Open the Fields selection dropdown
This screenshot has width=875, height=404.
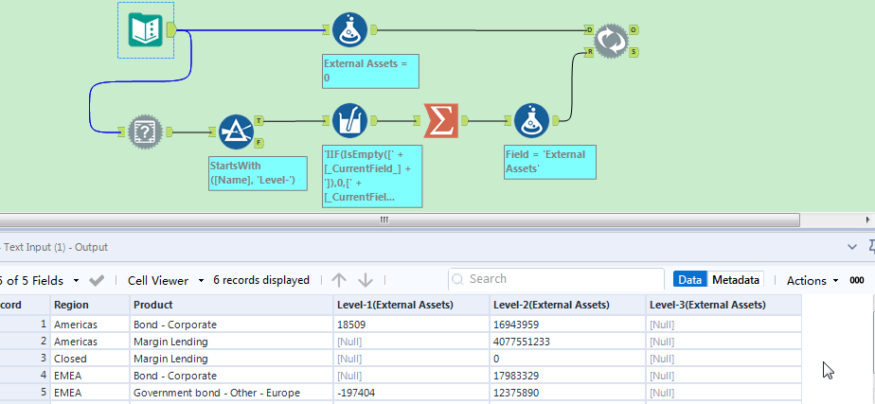pyautogui.click(x=74, y=280)
